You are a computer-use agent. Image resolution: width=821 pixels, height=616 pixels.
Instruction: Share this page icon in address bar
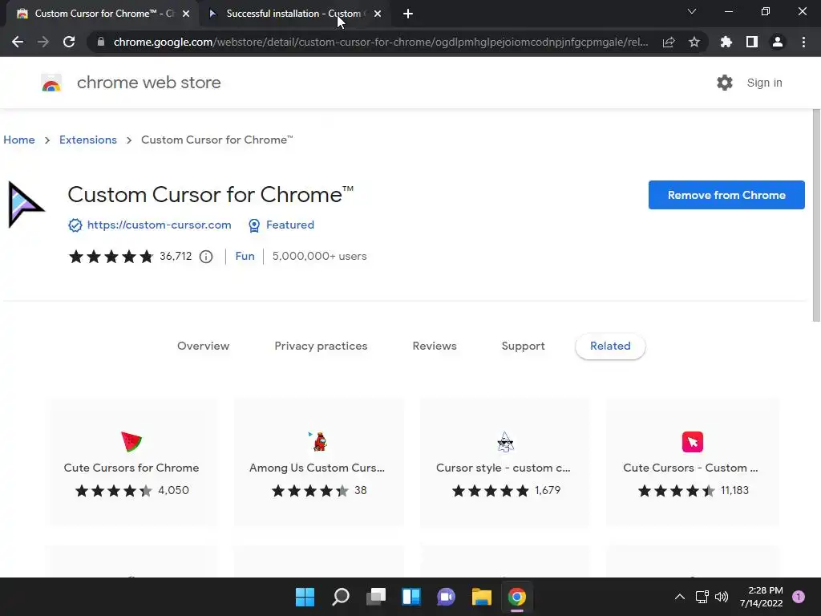[669, 42]
